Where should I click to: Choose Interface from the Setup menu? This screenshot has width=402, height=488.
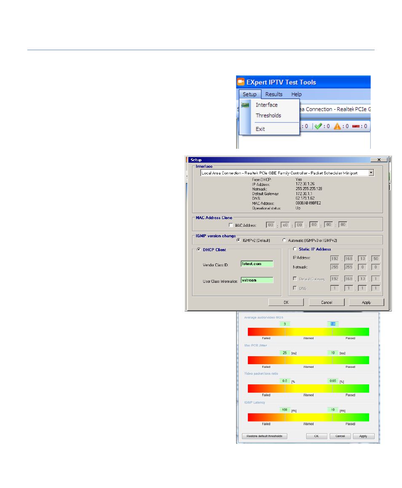[x=267, y=105]
